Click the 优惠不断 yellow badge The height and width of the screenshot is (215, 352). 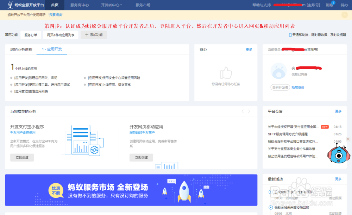coord(56,191)
